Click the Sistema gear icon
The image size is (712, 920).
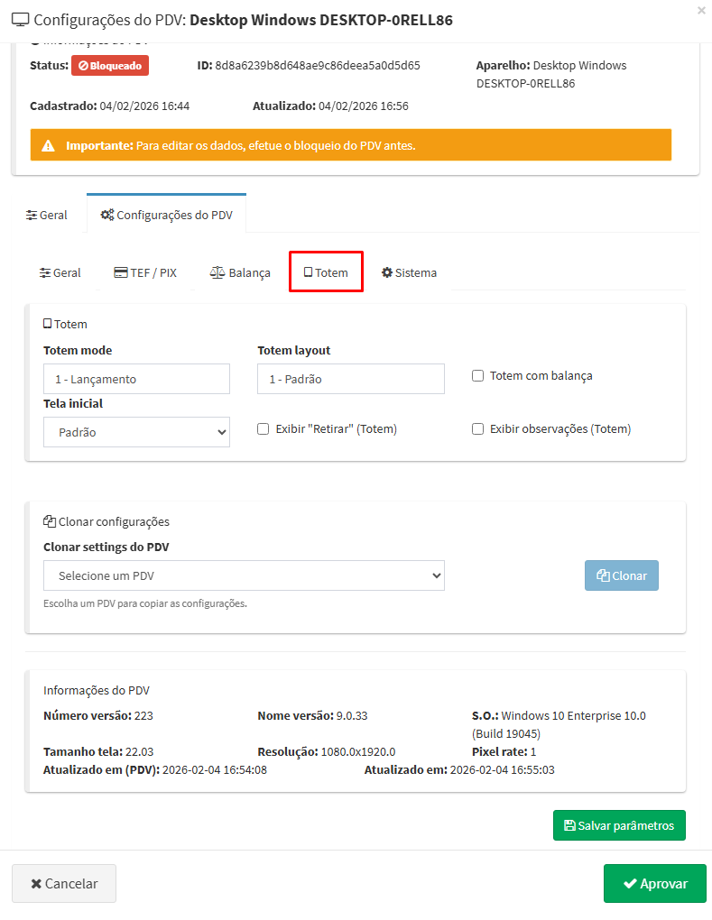[x=386, y=272]
